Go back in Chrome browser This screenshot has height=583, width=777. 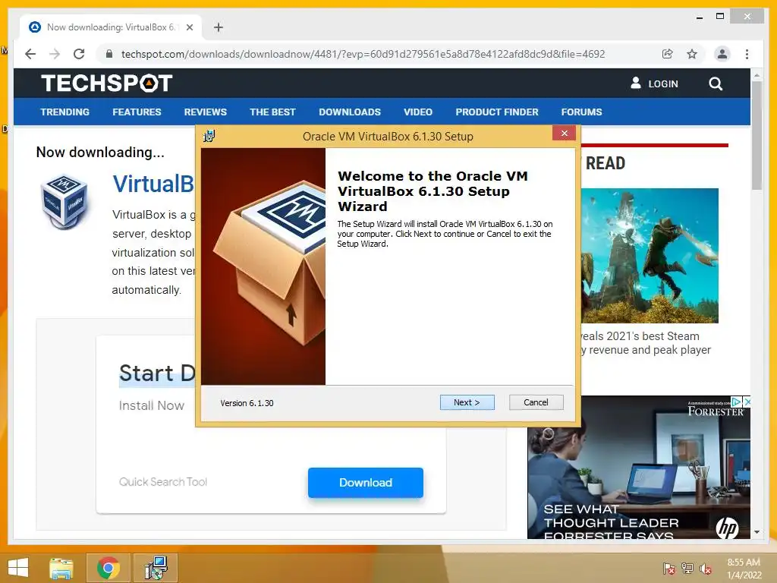30,54
